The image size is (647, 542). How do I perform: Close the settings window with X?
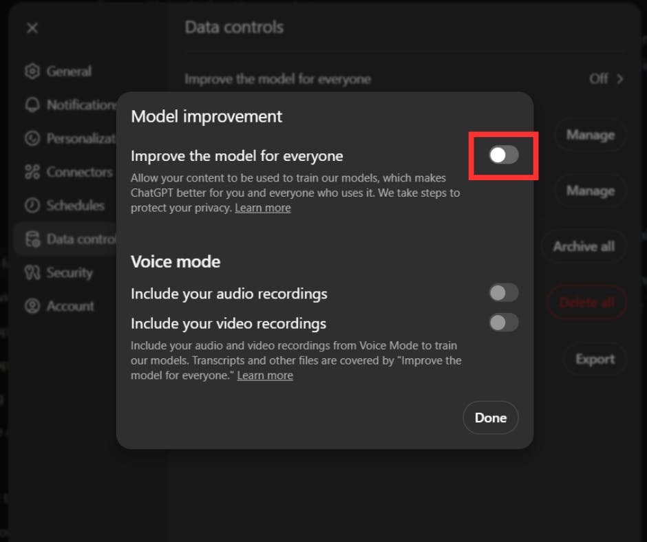[x=32, y=28]
